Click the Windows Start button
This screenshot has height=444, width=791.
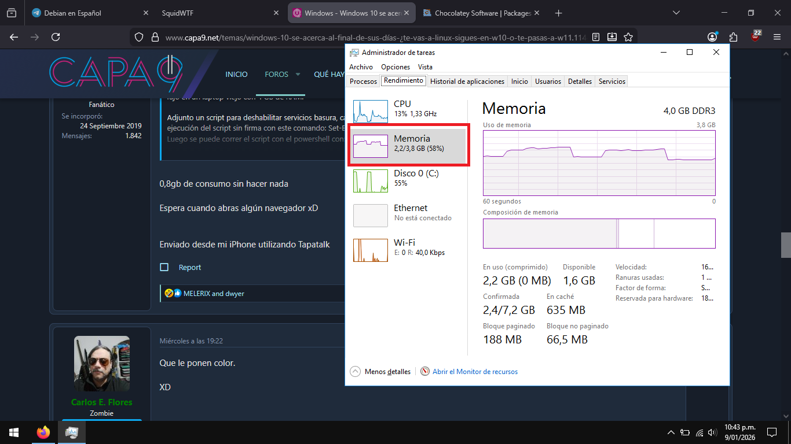coord(13,432)
